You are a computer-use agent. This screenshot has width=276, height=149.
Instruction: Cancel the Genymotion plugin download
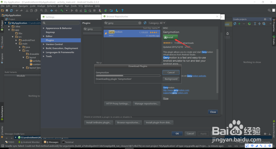(171, 72)
